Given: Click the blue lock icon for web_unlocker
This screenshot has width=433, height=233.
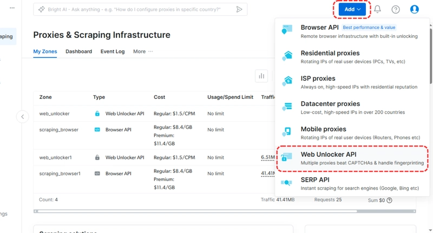Looking at the screenshot, I should [97, 114].
